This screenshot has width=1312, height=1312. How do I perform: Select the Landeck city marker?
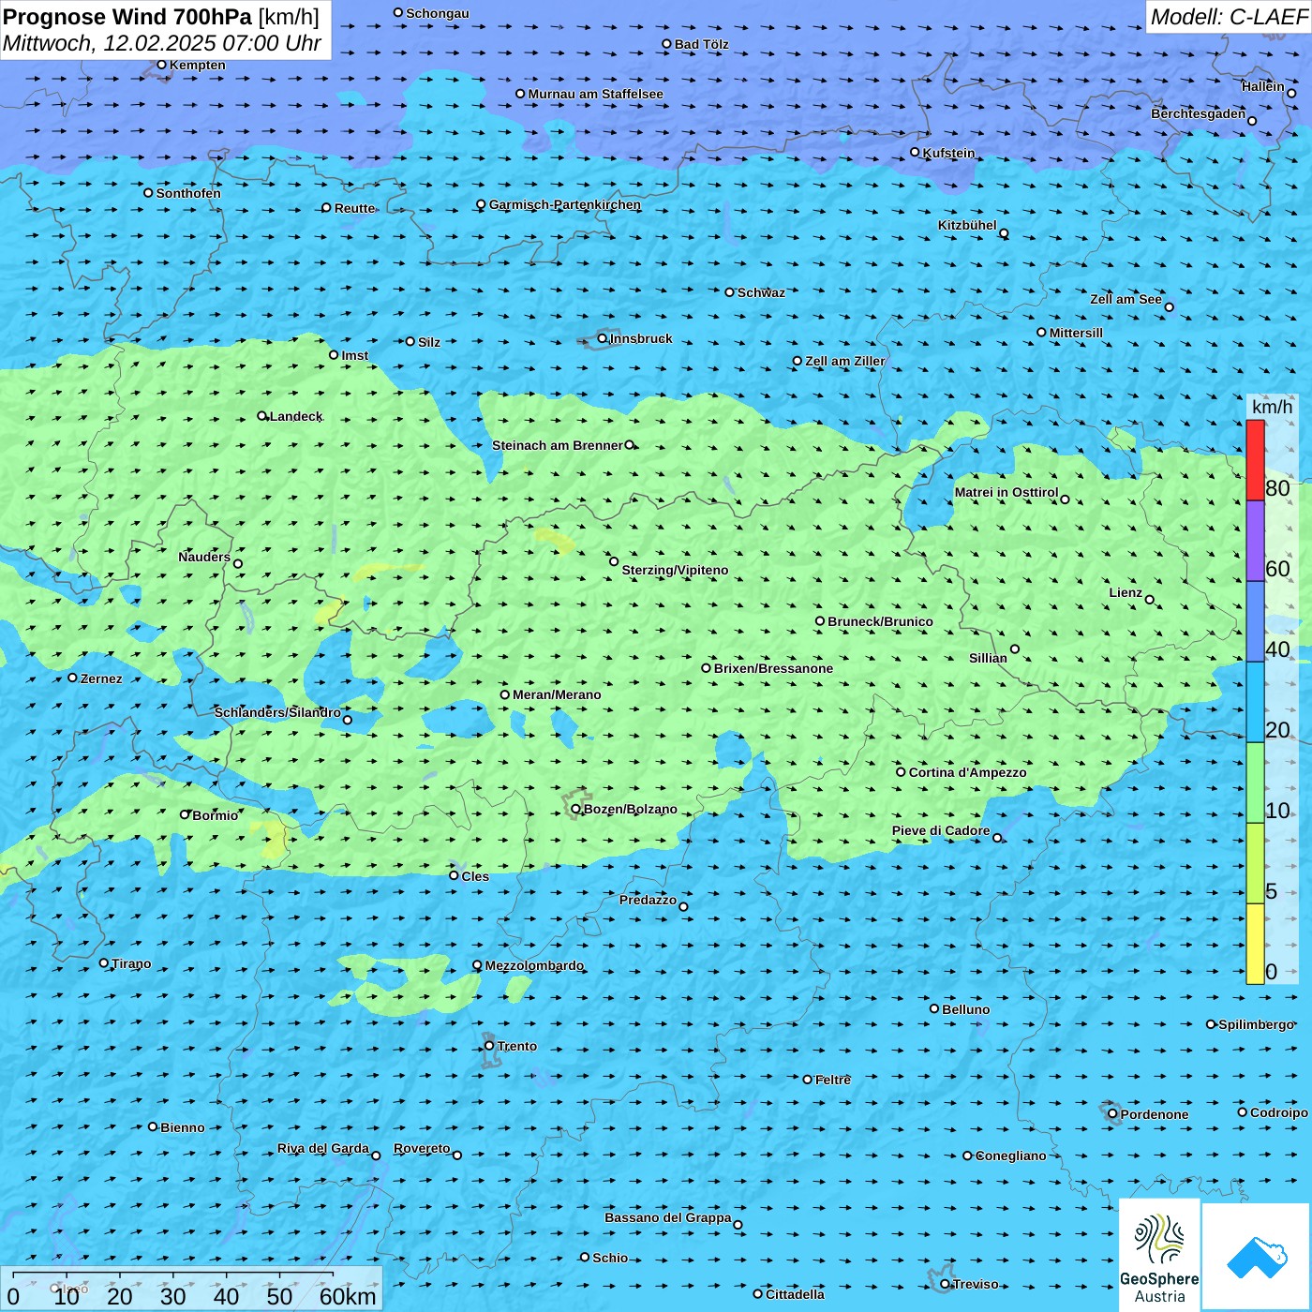262,416
